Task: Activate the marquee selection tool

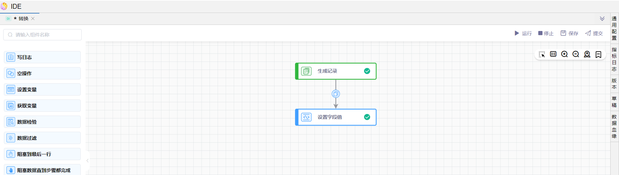Action: click(x=542, y=54)
